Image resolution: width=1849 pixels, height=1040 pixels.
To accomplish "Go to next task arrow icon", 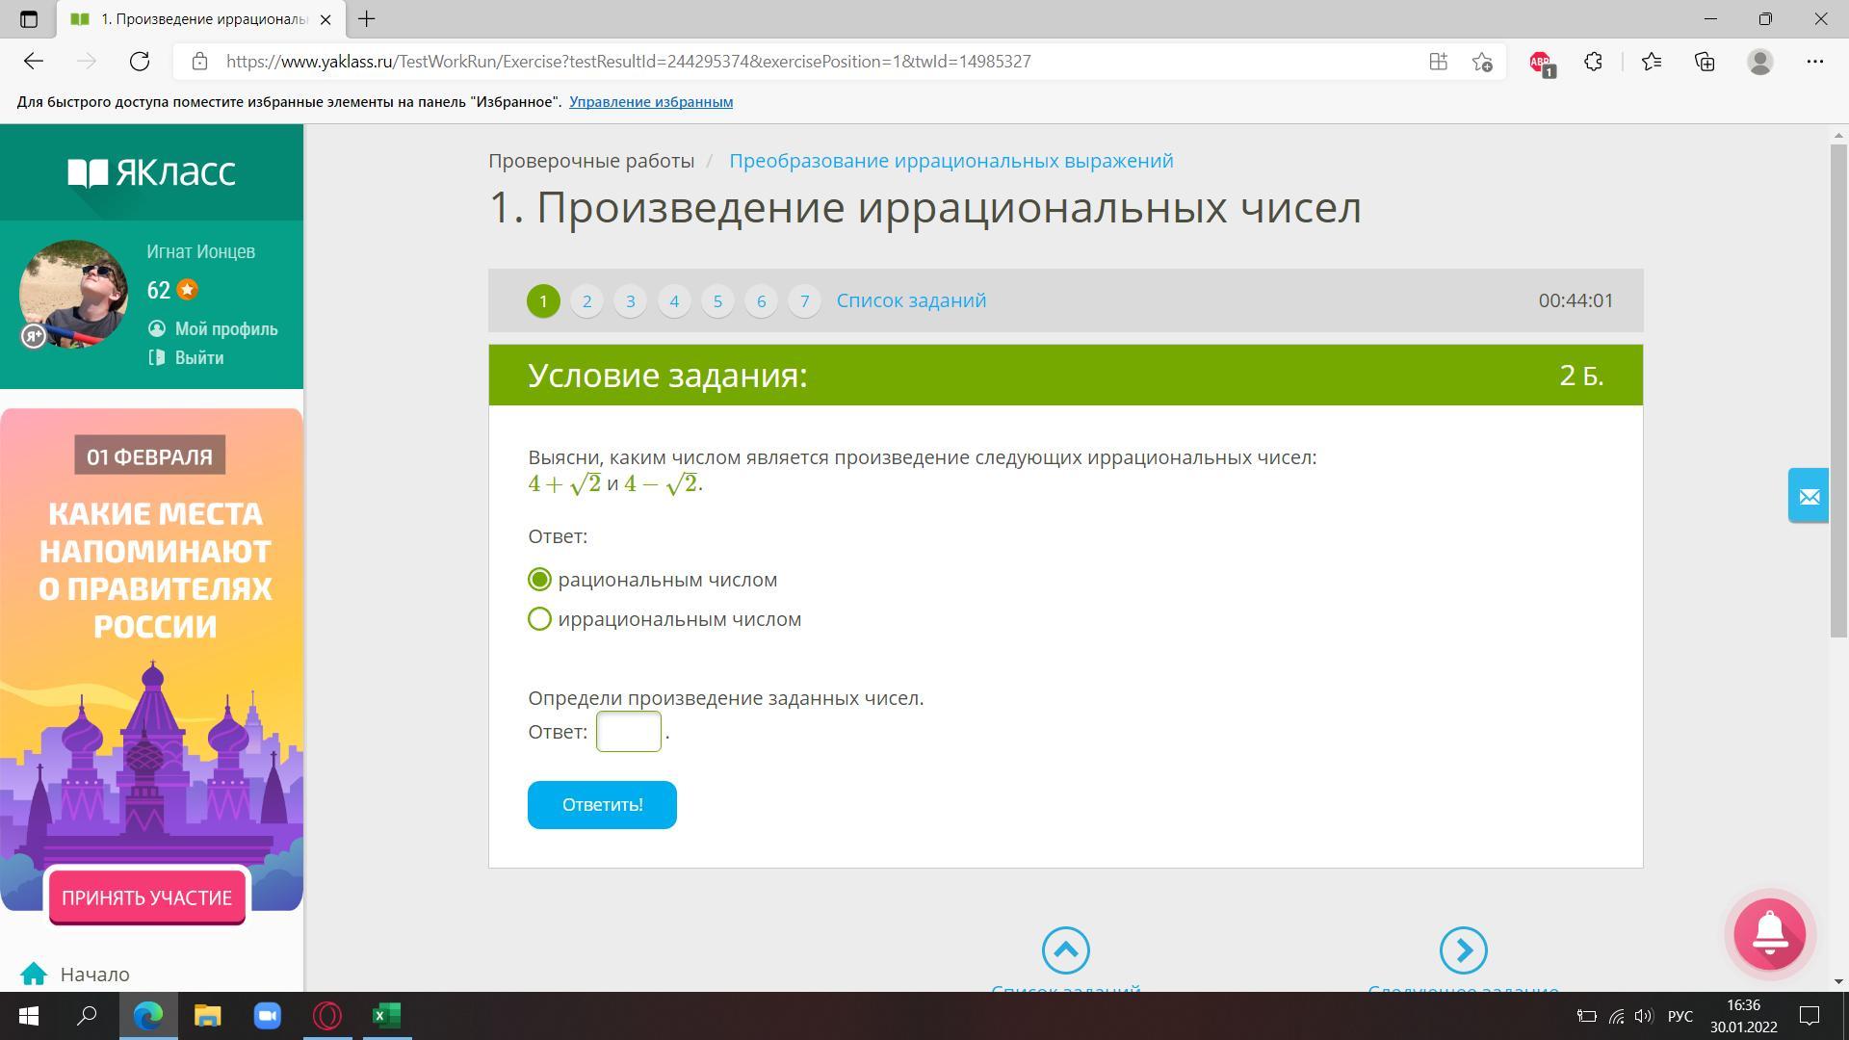I will (x=1463, y=950).
